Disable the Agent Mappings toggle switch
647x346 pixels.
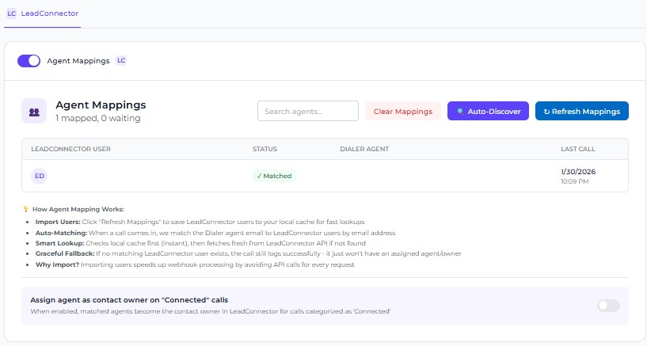[x=29, y=61]
